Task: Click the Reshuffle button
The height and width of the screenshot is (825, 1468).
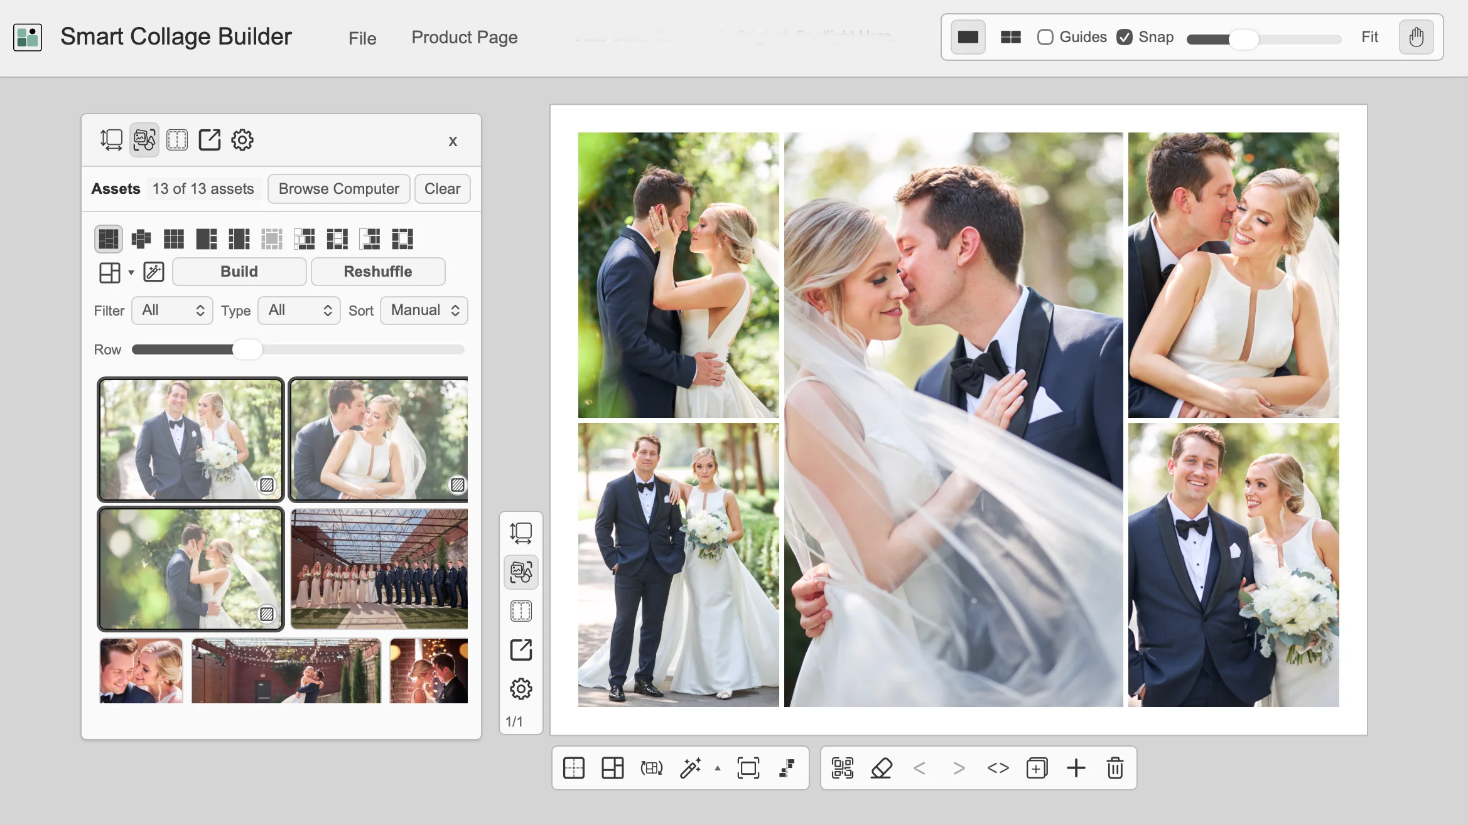Action: 378,272
